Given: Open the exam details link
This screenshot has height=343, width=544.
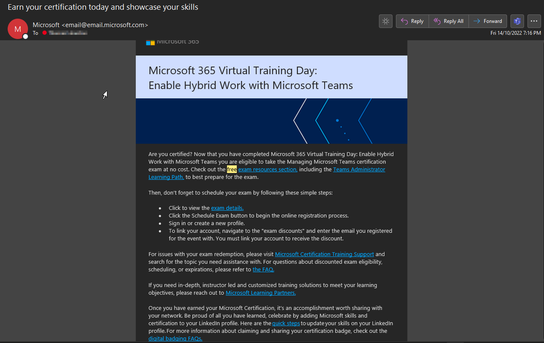Looking at the screenshot, I should coord(227,208).
